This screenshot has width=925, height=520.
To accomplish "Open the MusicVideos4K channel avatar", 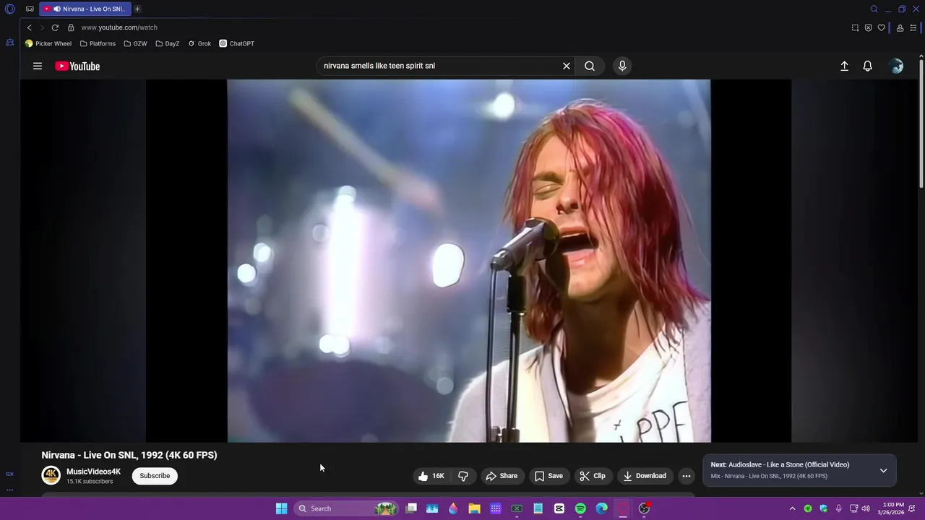I will (x=51, y=475).
